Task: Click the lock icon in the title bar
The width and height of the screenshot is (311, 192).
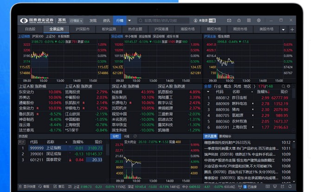Action: pos(239,20)
